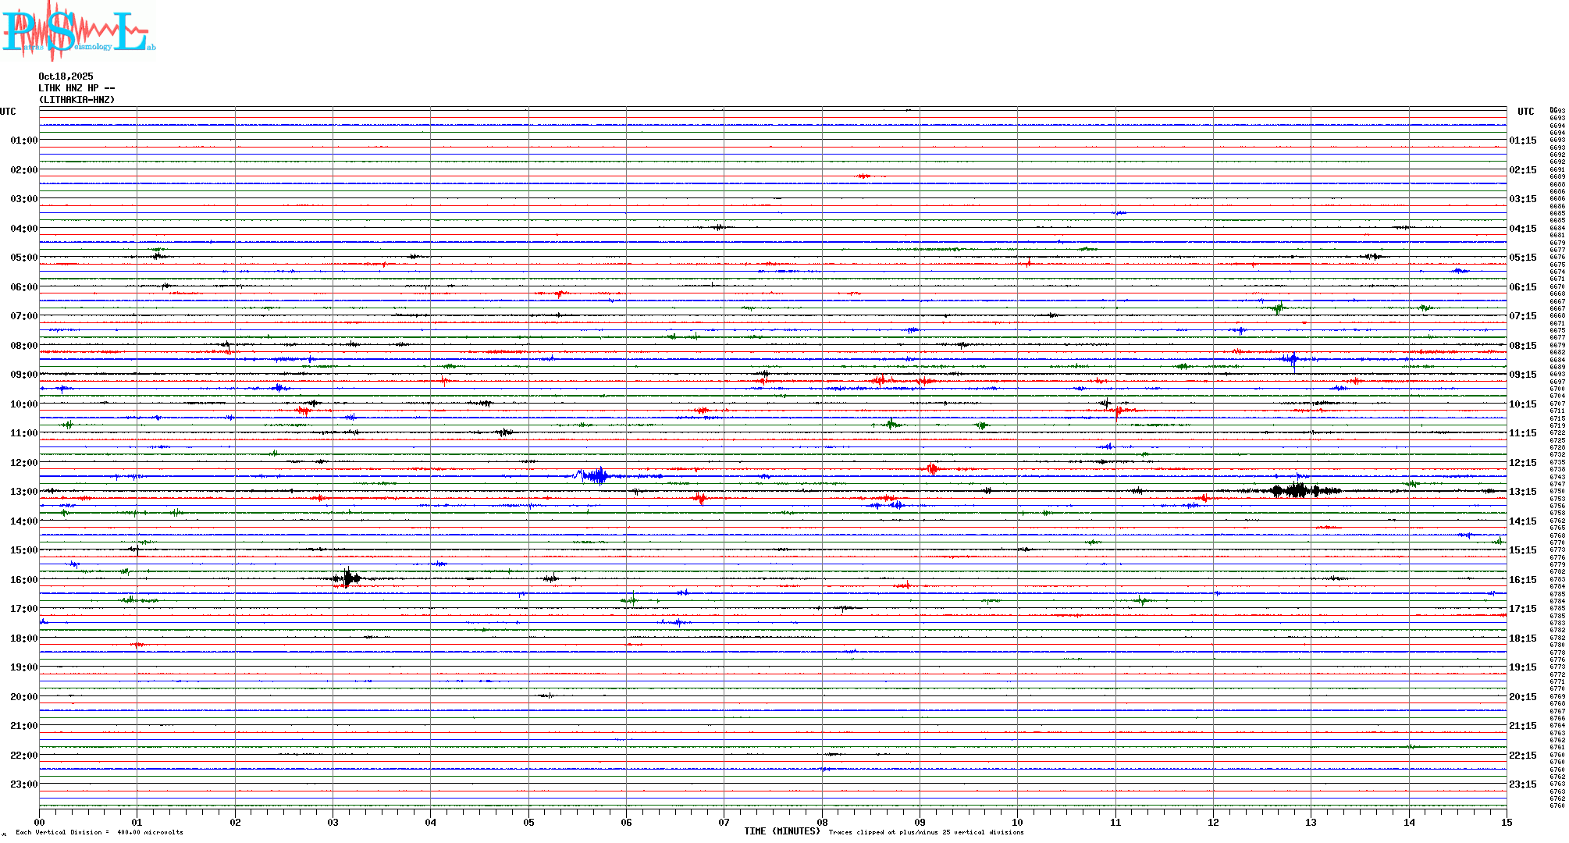Screen dimensions: 1569x843
Task: Click the 05:15 time label on right
Action: tap(1522, 258)
